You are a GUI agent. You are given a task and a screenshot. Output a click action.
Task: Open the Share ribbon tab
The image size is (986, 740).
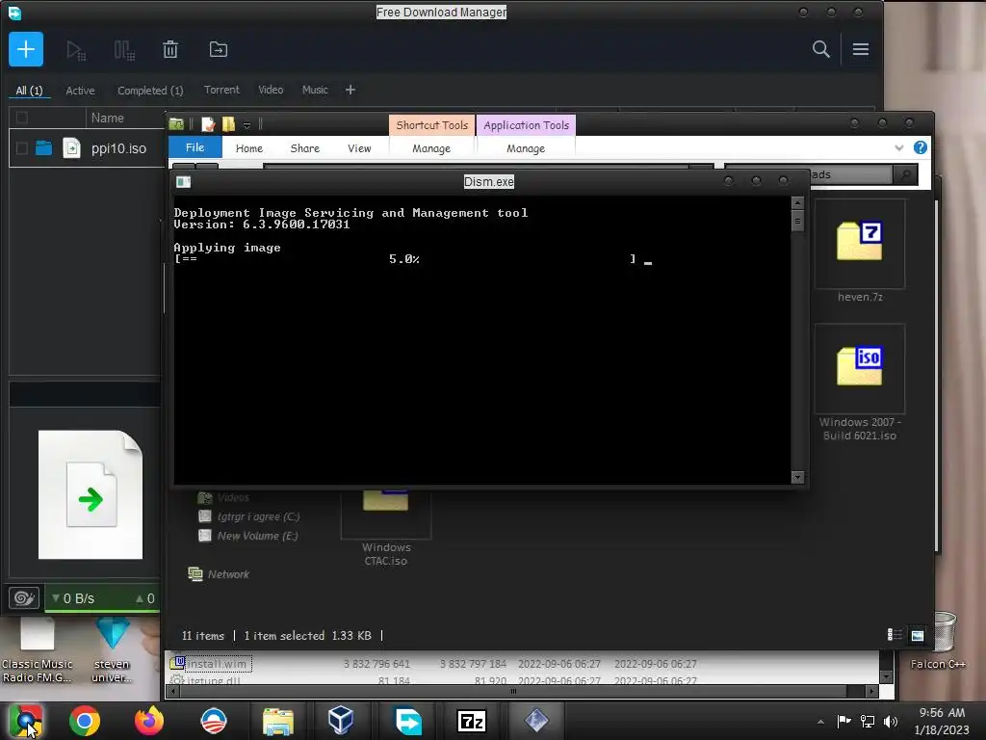click(305, 148)
